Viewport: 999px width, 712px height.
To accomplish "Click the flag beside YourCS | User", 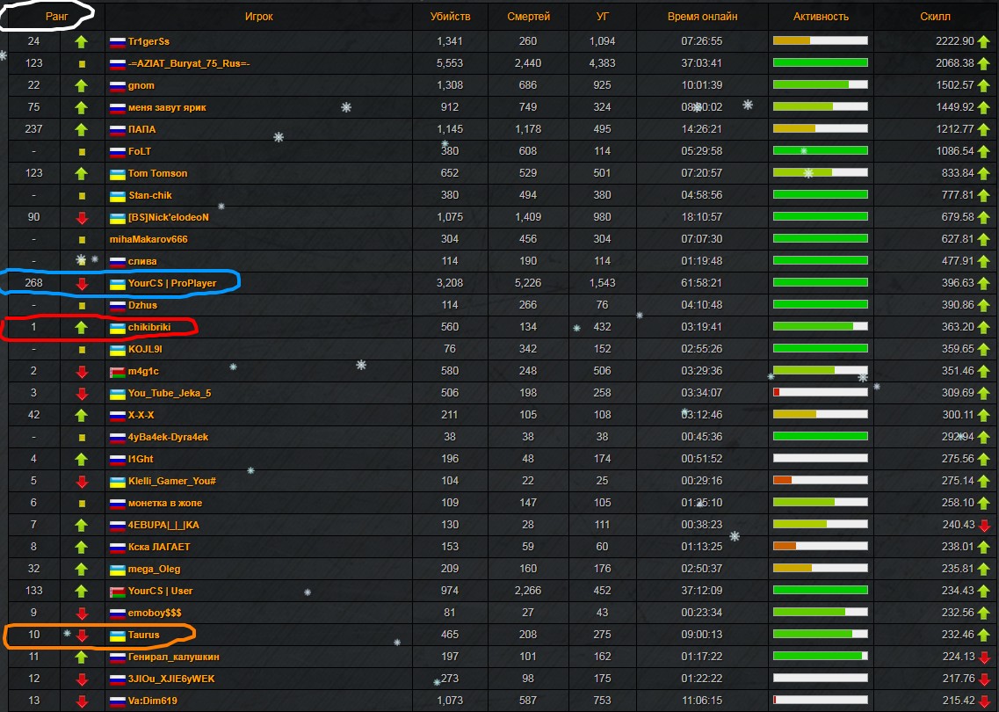I will (x=118, y=591).
